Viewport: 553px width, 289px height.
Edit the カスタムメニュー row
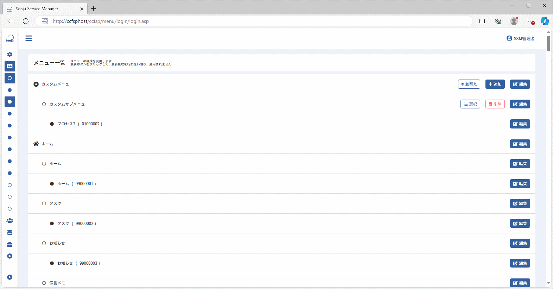[520, 84]
